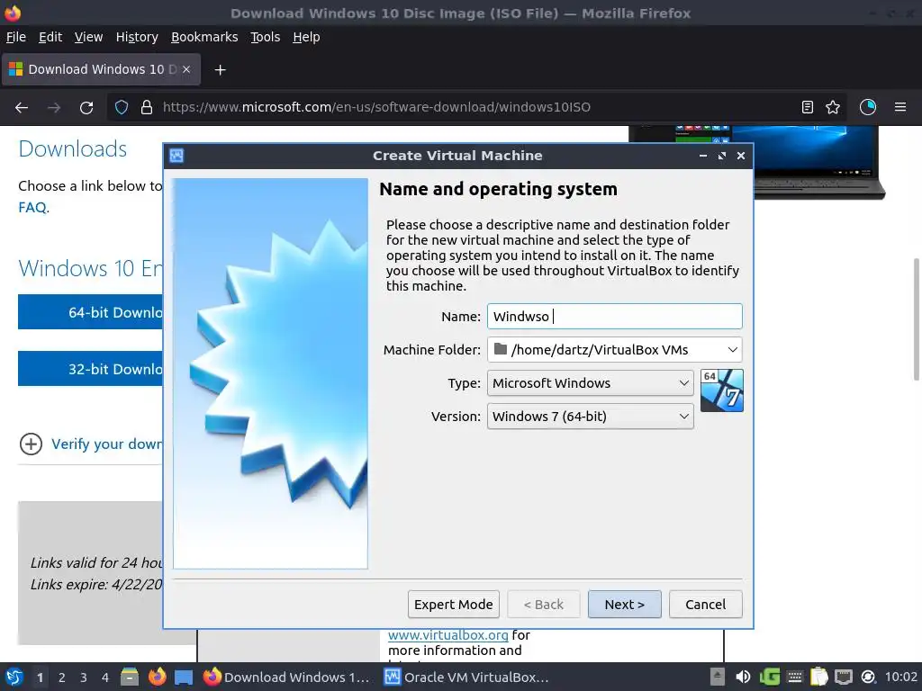Click the VirtualBox icon in dialog title bar
Viewport: 922px width, 691px height.
[176, 156]
